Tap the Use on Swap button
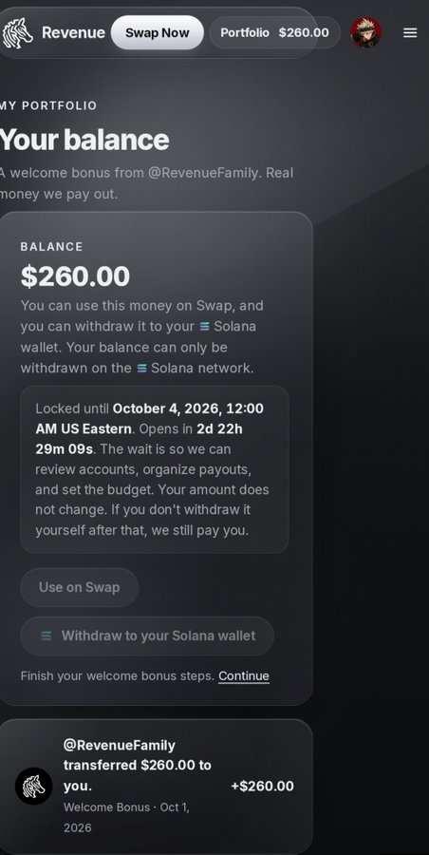Viewport: 429px width, 855px height. pyautogui.click(x=80, y=587)
